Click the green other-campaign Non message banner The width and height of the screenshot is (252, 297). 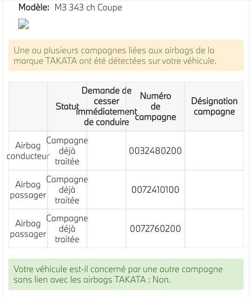click(126, 274)
